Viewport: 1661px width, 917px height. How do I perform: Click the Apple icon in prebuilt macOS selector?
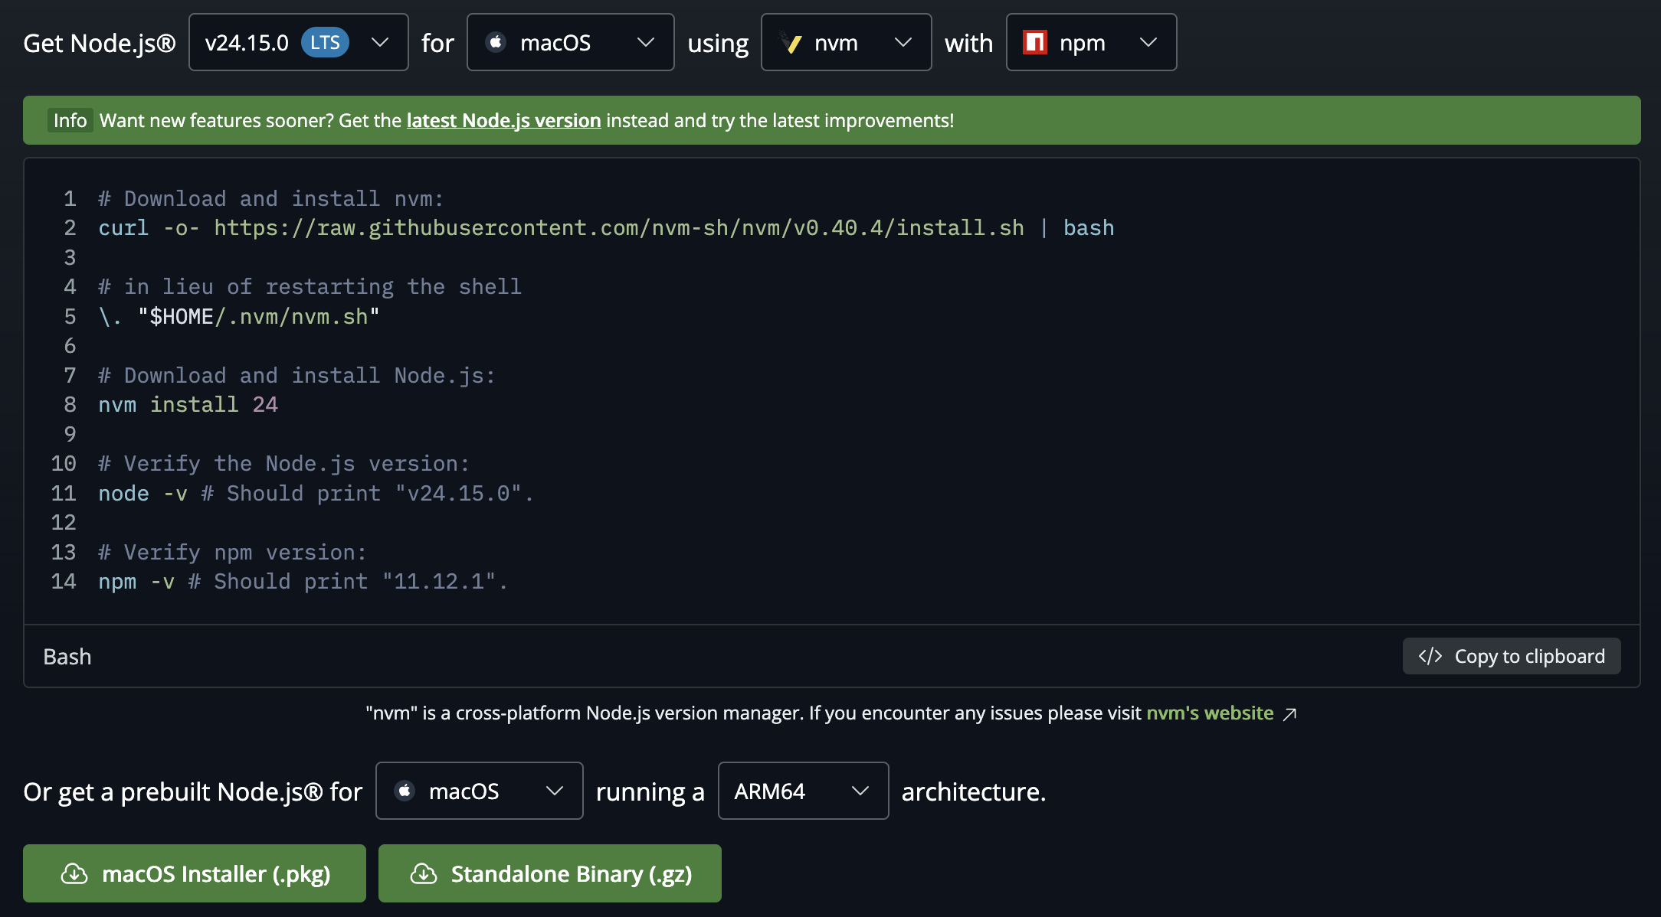[x=405, y=790]
